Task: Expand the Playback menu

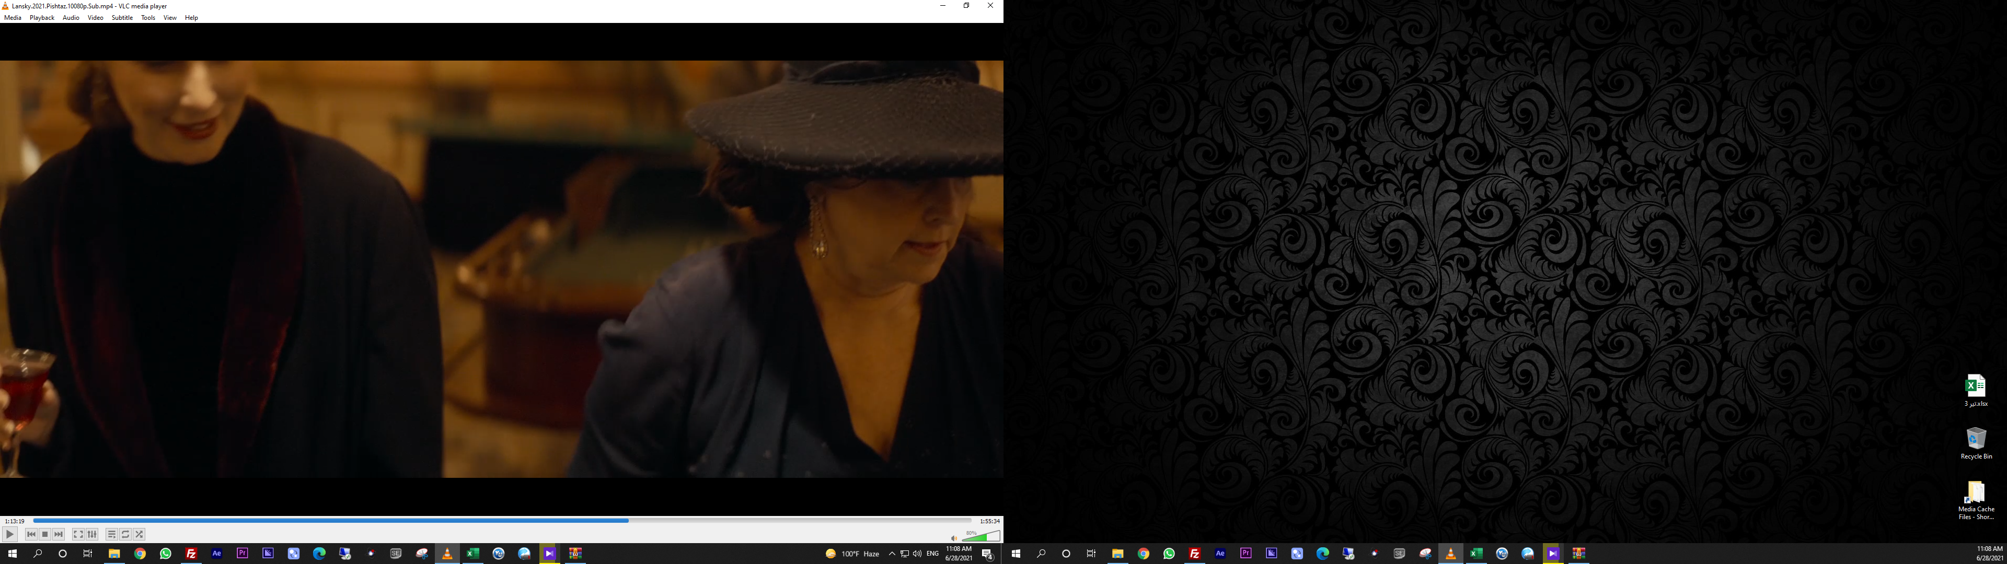Action: tap(42, 18)
